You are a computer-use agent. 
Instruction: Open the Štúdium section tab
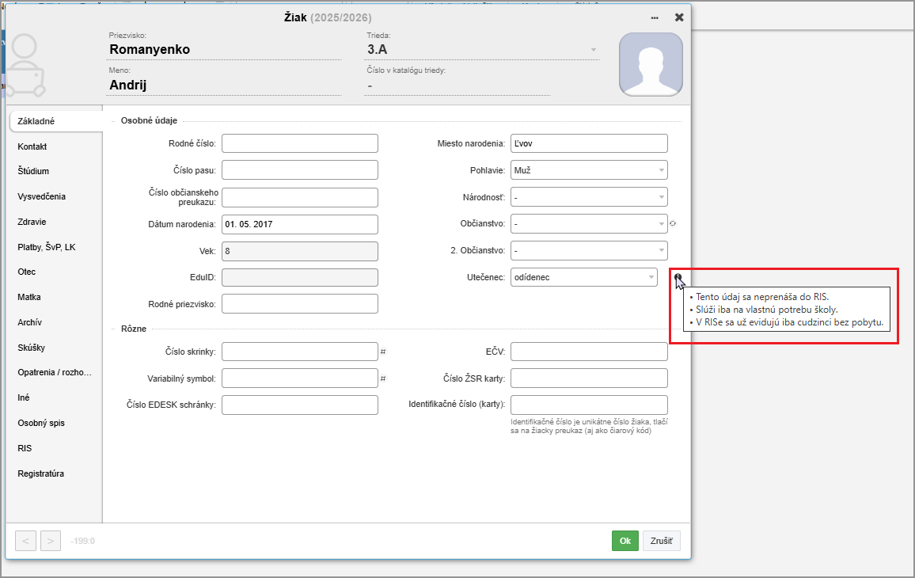click(x=34, y=171)
